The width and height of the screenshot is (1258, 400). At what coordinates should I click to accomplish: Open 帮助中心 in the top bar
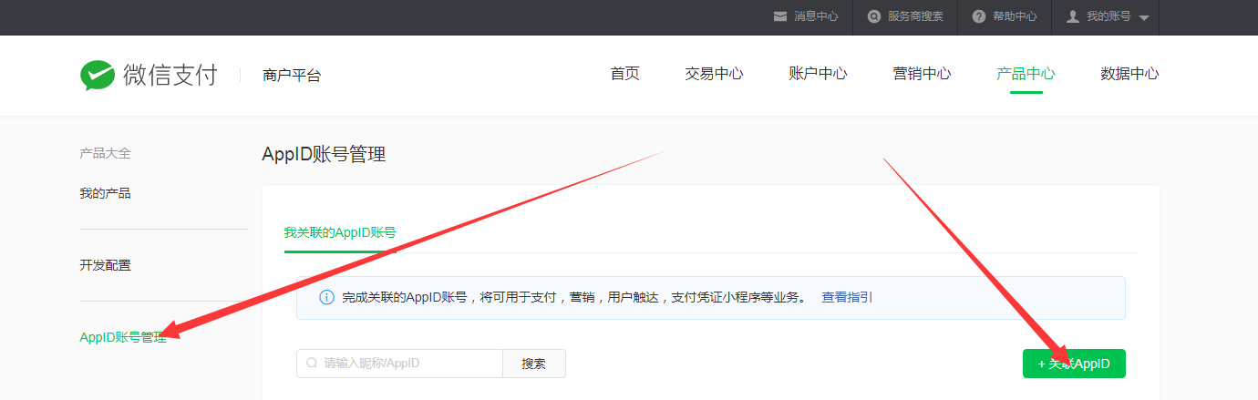click(1015, 16)
